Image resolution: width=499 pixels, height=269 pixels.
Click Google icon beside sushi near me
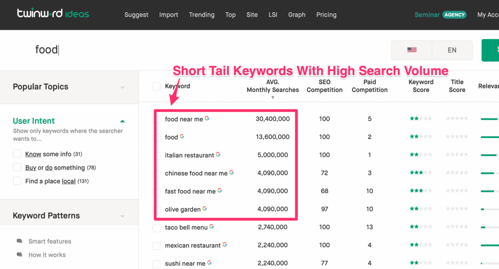(x=210, y=263)
